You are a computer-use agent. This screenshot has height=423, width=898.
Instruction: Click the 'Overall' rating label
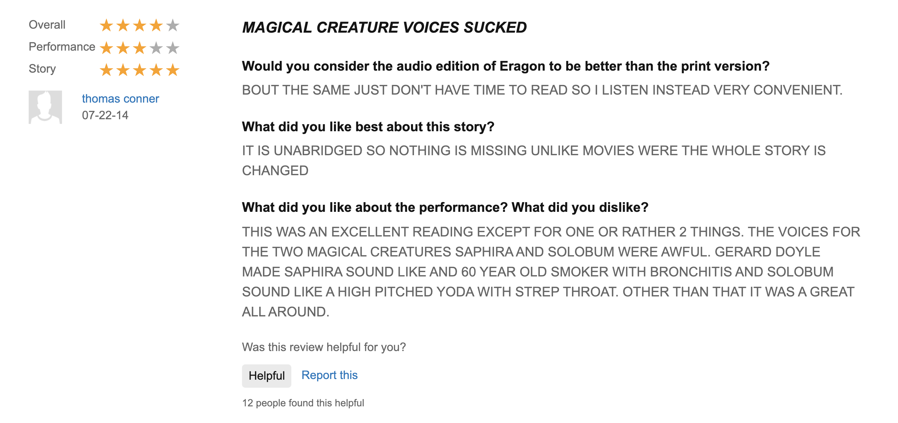point(47,25)
